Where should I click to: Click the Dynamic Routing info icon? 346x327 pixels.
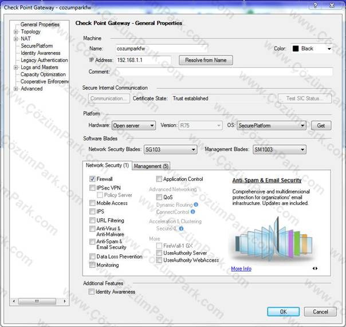point(196,205)
